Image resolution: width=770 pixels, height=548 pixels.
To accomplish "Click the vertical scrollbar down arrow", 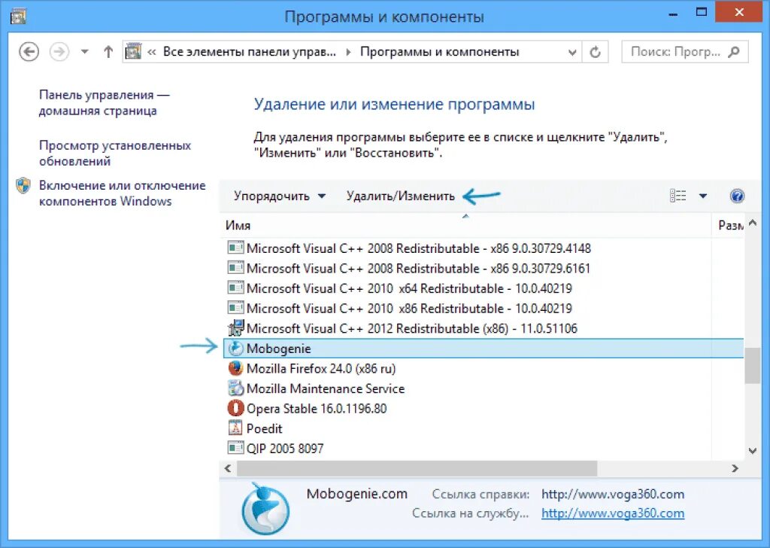I will (x=752, y=451).
